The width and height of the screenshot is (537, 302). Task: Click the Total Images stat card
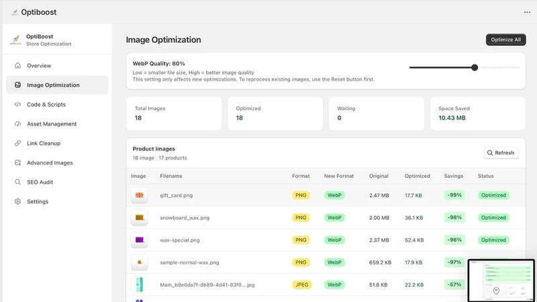[x=174, y=113]
